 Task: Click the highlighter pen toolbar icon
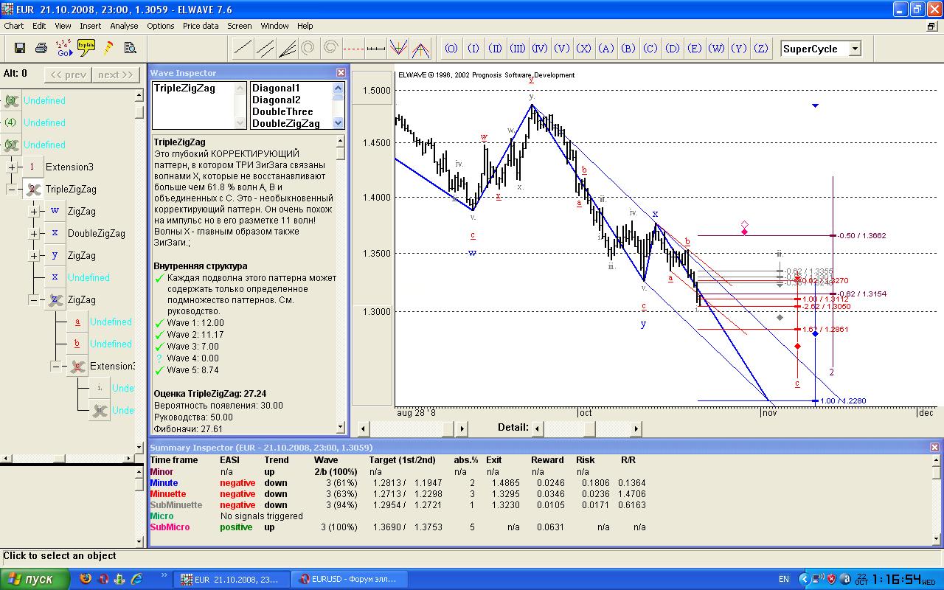pyautogui.click(x=108, y=48)
